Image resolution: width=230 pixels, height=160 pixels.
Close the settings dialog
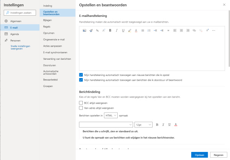(x=224, y=5)
